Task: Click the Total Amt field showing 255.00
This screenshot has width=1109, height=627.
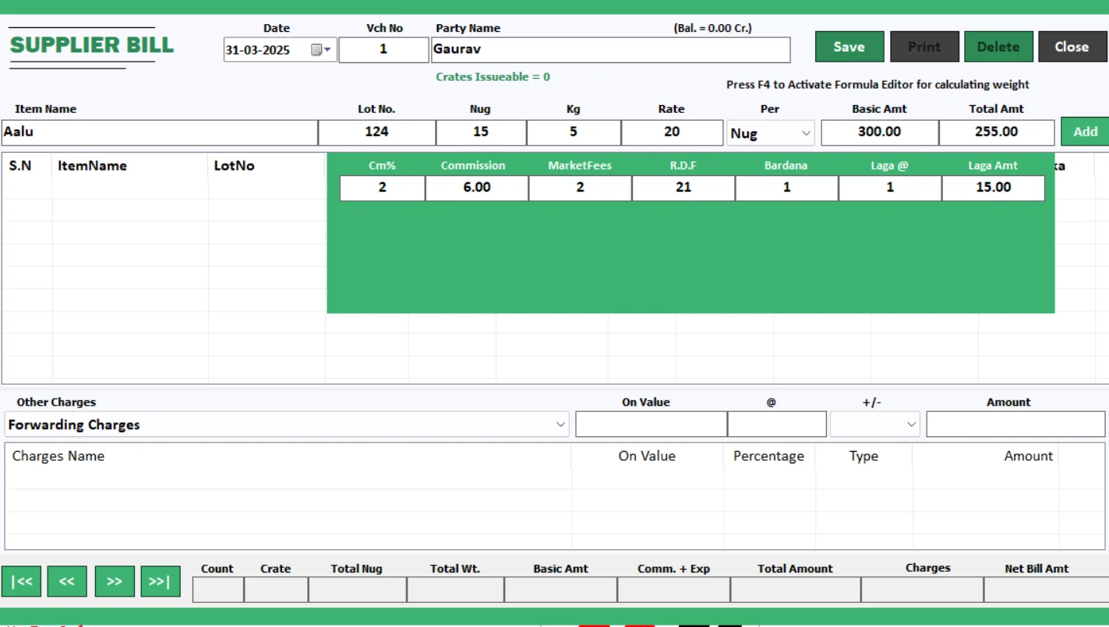Action: pos(997,132)
